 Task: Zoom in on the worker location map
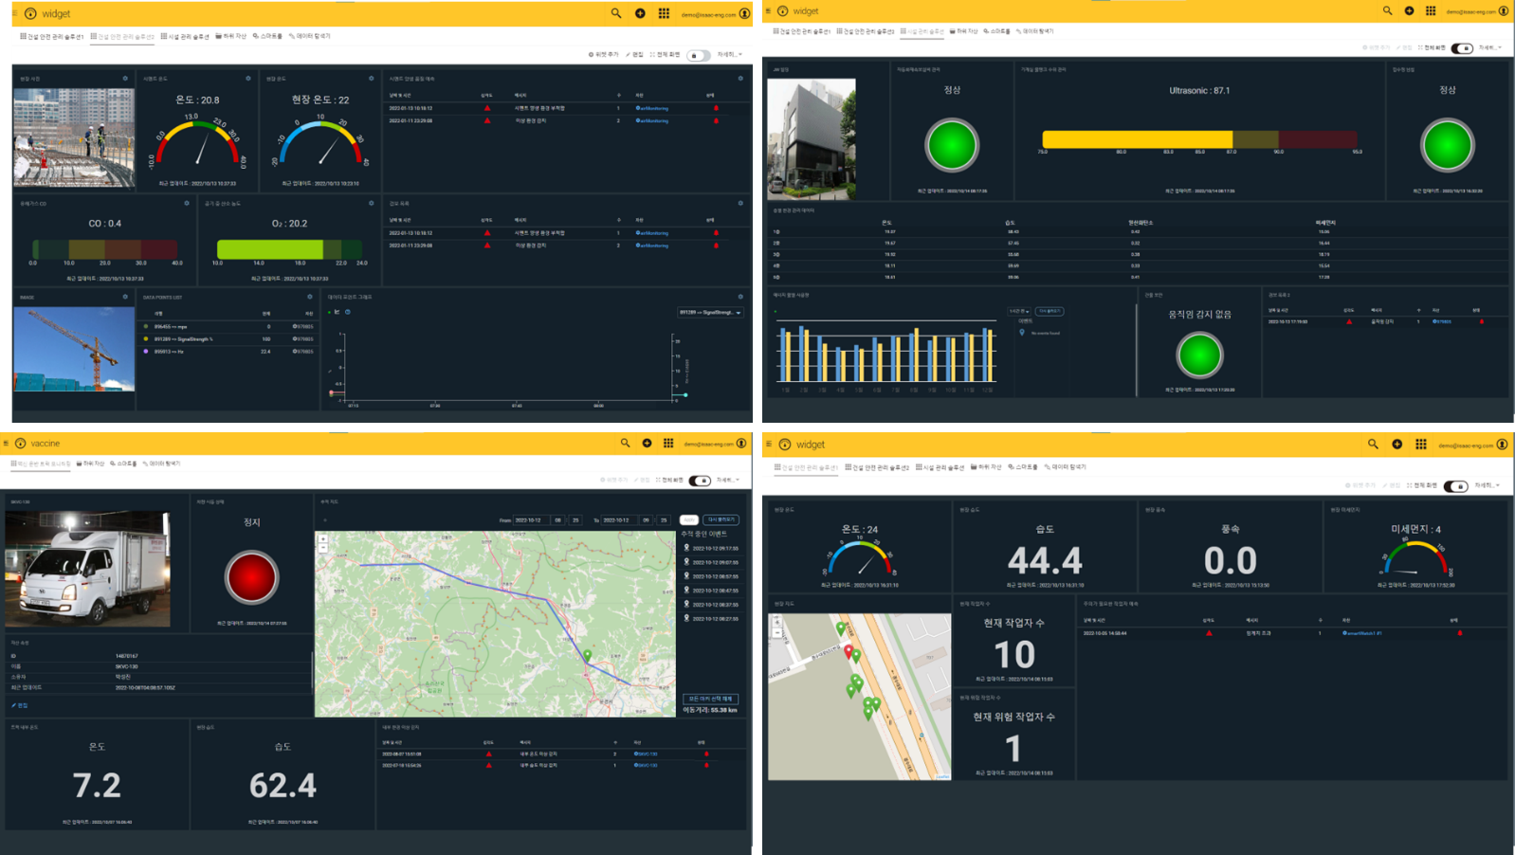tap(776, 622)
